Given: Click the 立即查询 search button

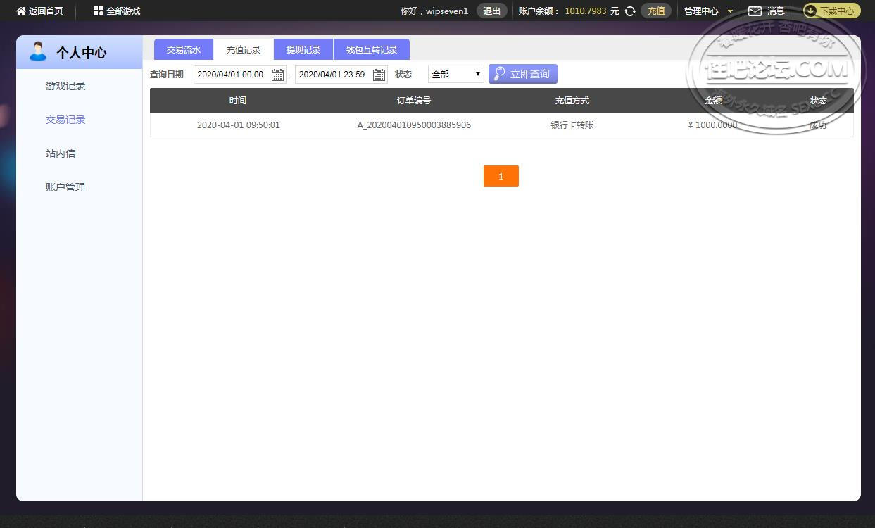Looking at the screenshot, I should (523, 74).
